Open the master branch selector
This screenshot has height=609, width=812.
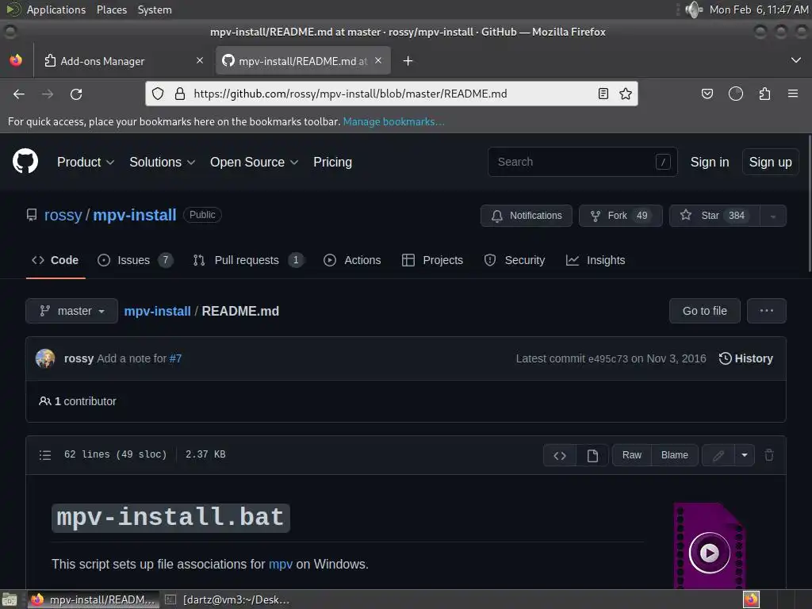[72, 311]
